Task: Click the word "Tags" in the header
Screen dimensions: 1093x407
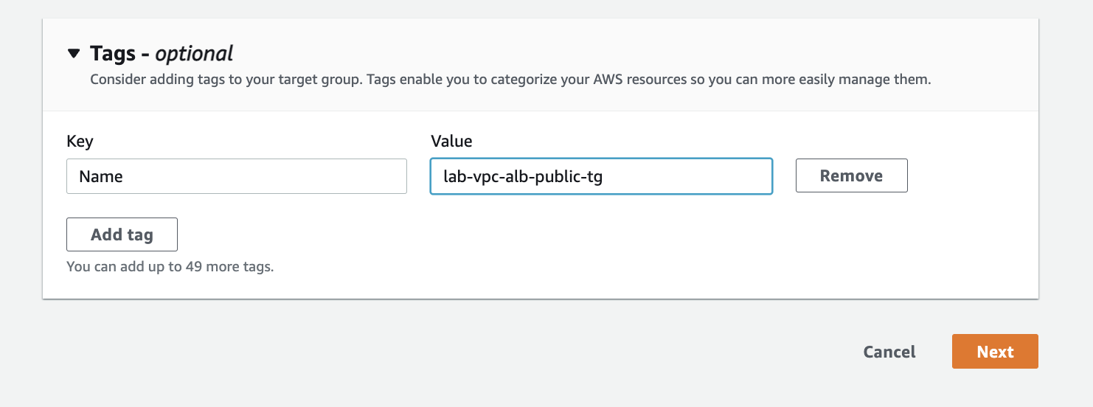Action: [x=113, y=54]
